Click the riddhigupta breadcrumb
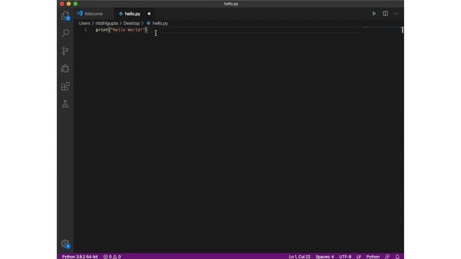This screenshot has height=259, width=461. [x=107, y=23]
